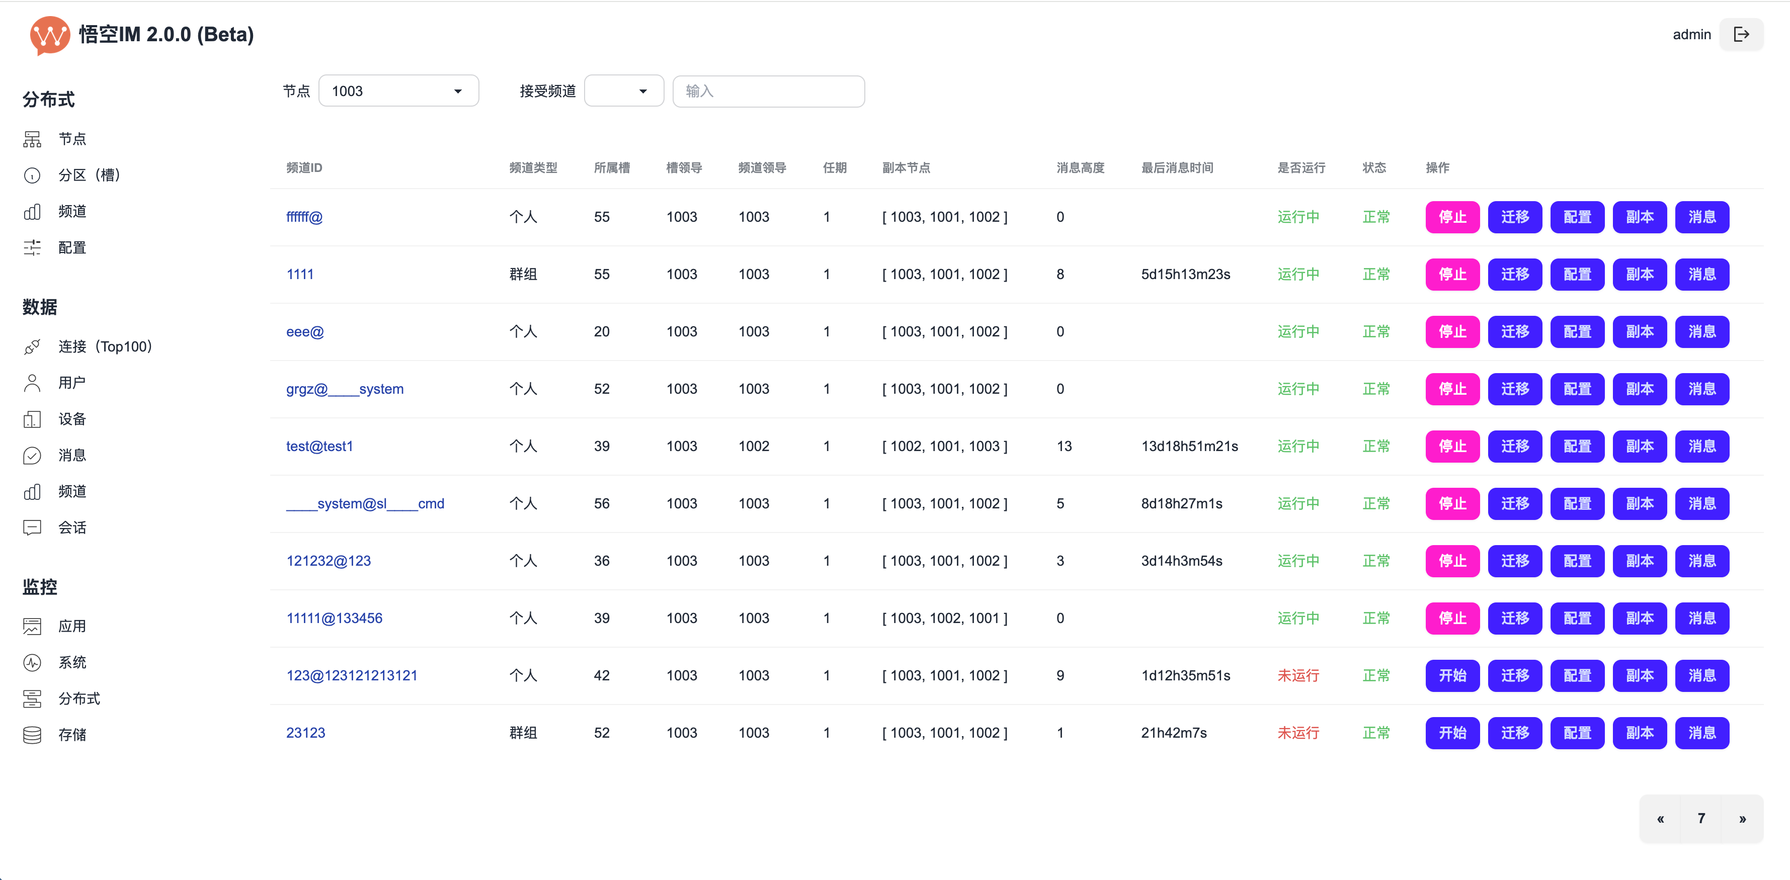
Task: Open the test@test1 channel link
Action: tap(319, 446)
